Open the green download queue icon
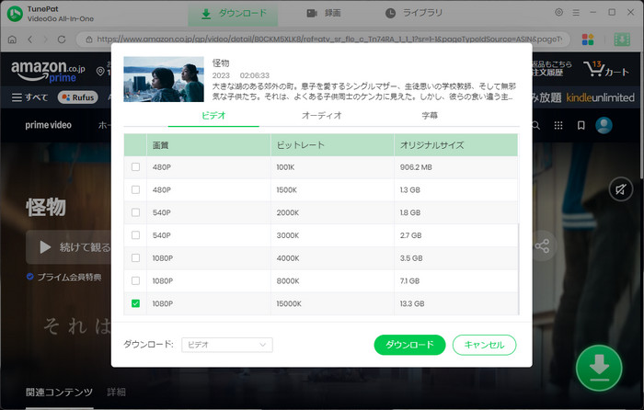 [622, 40]
